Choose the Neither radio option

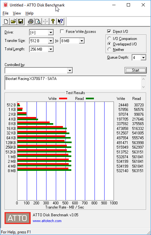pos(109,49)
